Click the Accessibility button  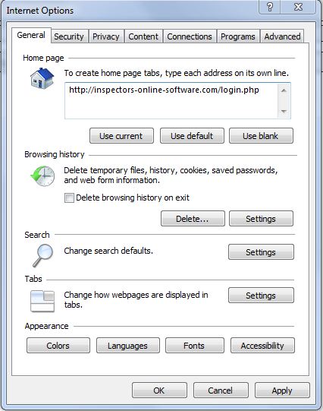point(262,346)
